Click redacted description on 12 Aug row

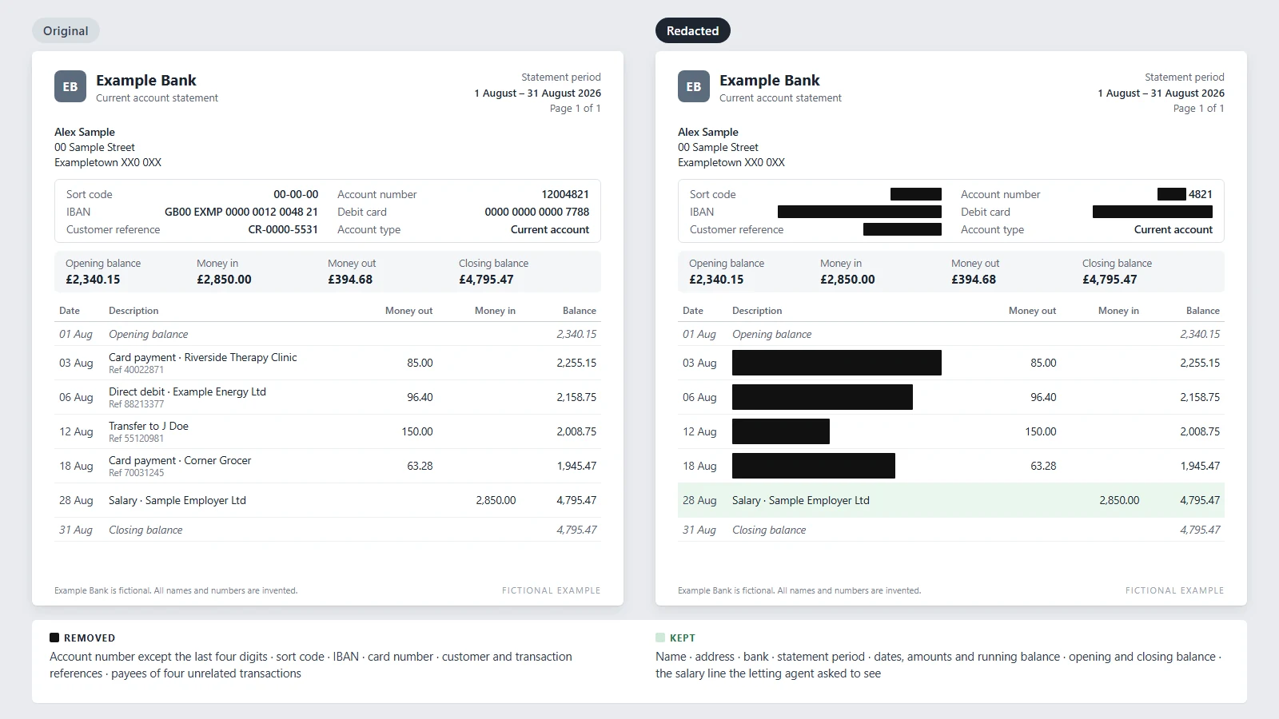point(781,431)
